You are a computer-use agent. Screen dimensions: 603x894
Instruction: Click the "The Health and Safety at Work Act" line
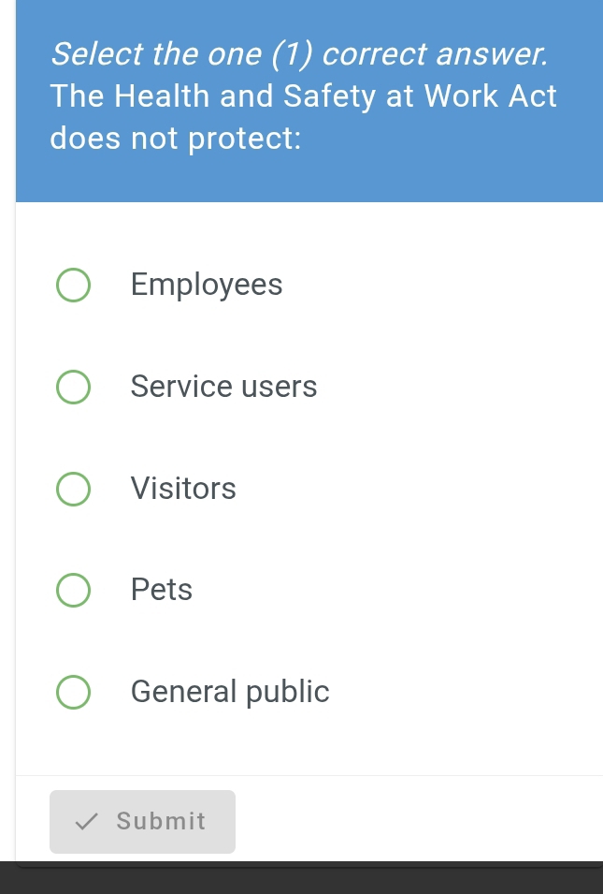[304, 96]
